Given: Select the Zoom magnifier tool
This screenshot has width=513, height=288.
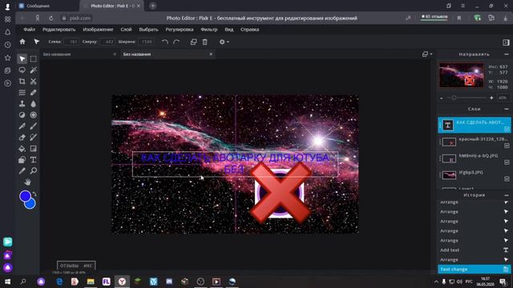Looking at the screenshot, I should coord(34,170).
